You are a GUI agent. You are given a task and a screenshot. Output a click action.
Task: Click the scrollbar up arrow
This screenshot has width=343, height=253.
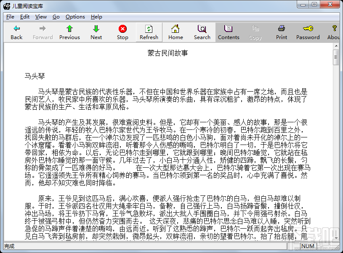336,46
